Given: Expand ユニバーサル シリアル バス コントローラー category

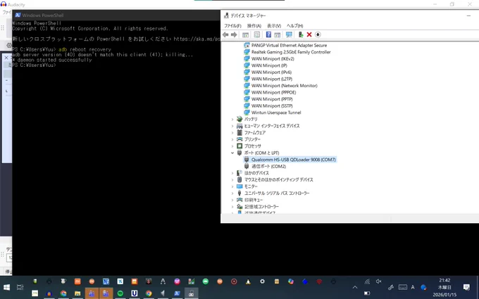Looking at the screenshot, I should pos(232,193).
